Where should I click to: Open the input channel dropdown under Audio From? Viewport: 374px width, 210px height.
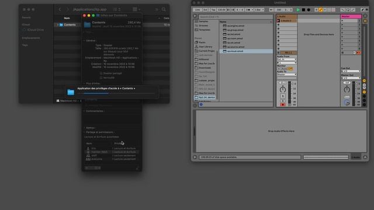point(287,63)
